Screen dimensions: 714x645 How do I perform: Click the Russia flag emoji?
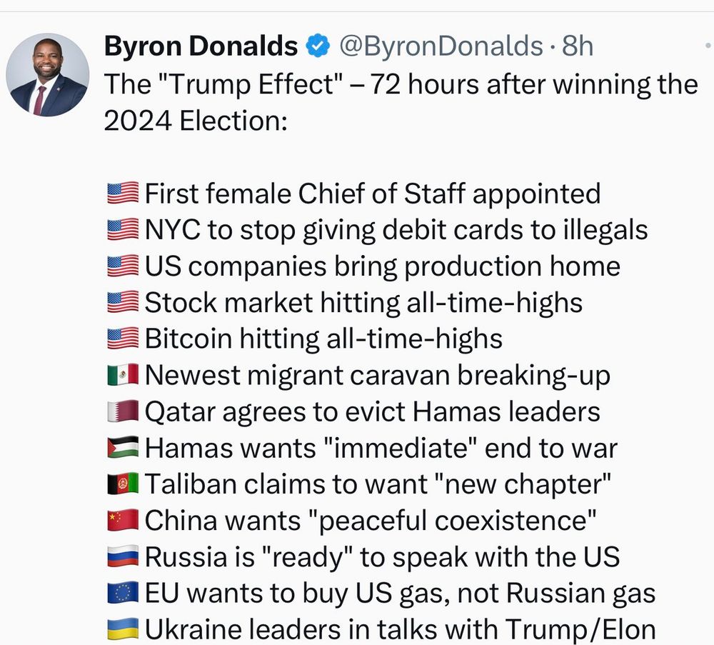[122, 556]
